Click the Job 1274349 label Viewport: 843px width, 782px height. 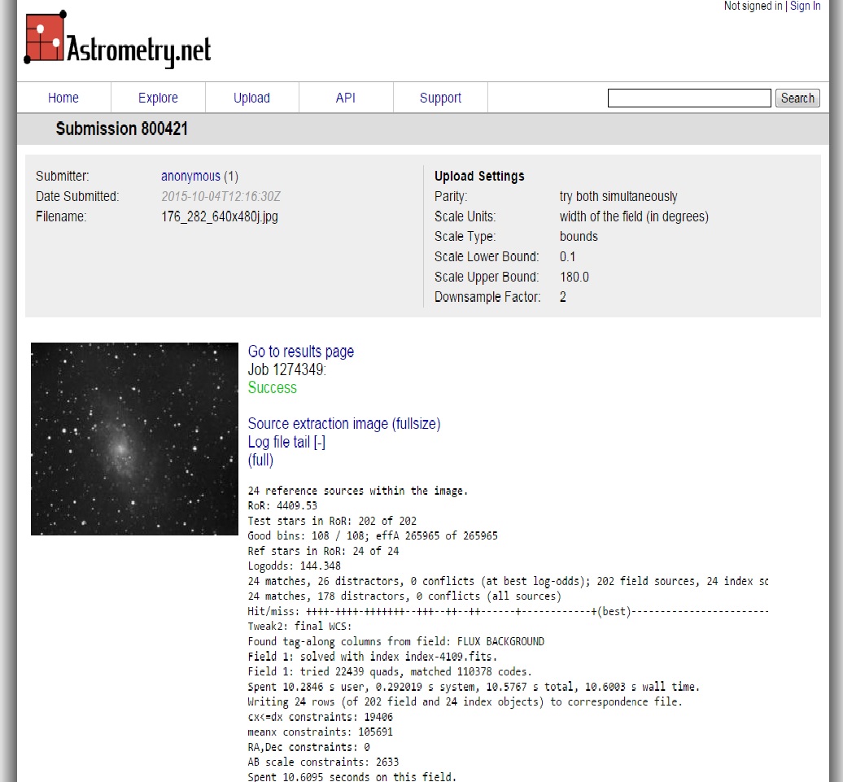coord(286,370)
